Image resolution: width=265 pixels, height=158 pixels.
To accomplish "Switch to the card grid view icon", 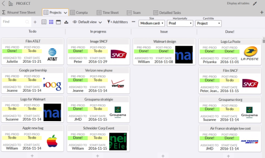I will pyautogui.click(x=51, y=22).
